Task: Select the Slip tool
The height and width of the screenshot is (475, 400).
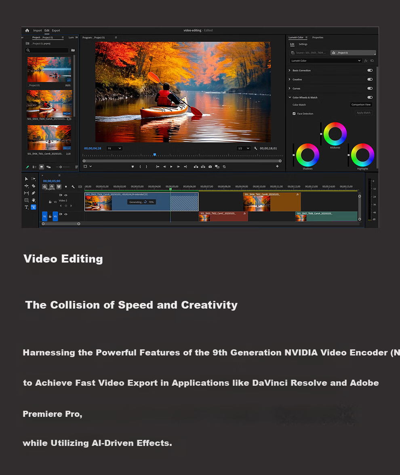Action: coord(26,193)
